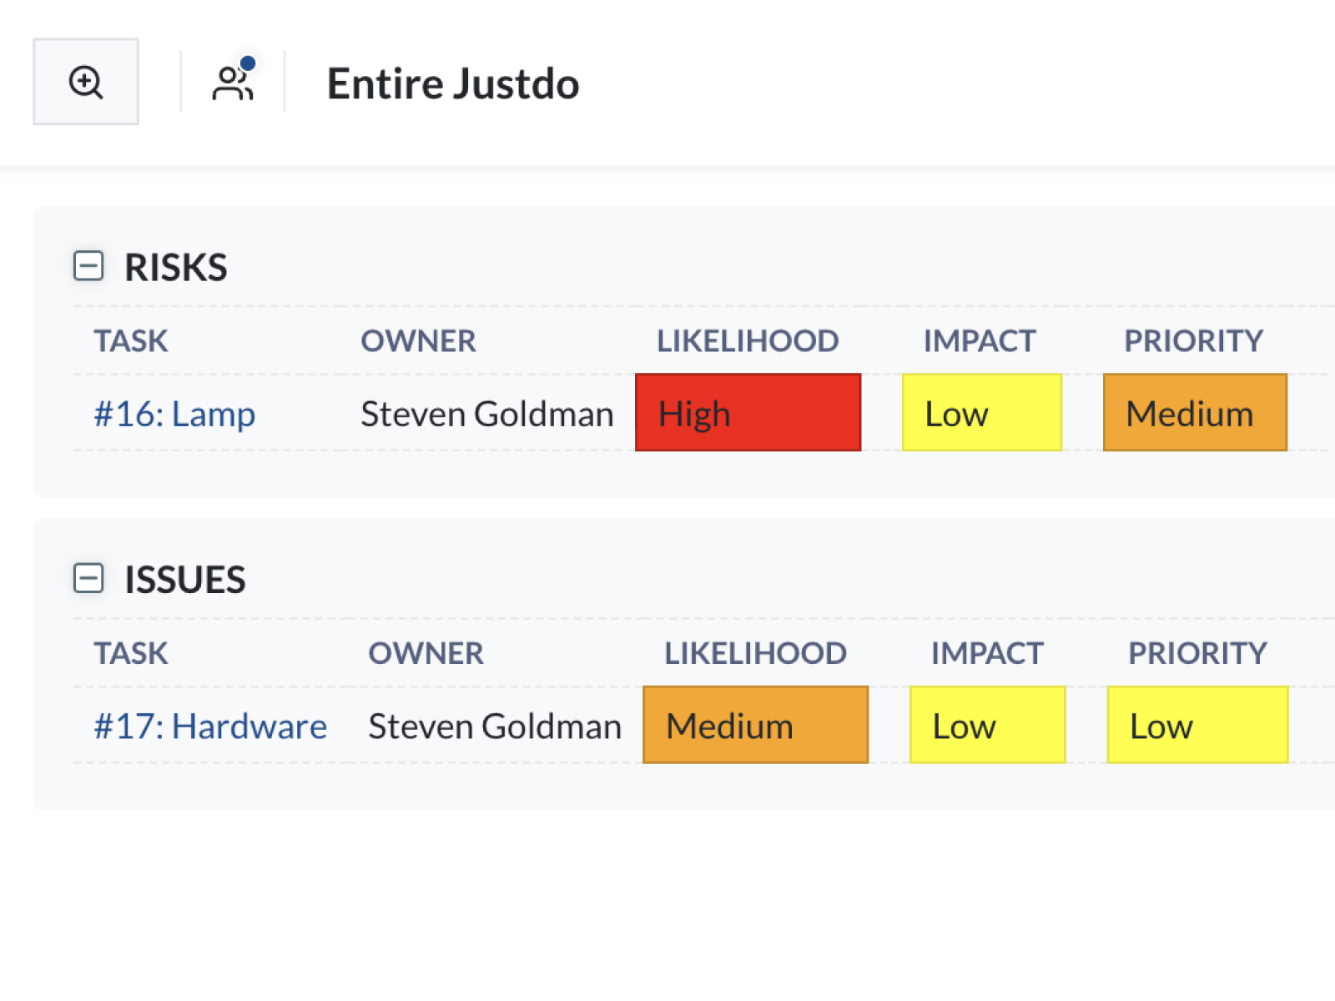The width and height of the screenshot is (1335, 1001).
Task: Click the IMPACT header in Issues table
Action: [987, 653]
